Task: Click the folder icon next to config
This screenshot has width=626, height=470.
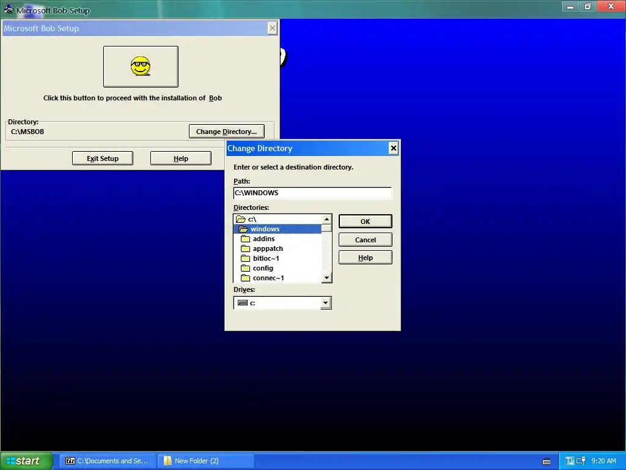Action: point(246,268)
